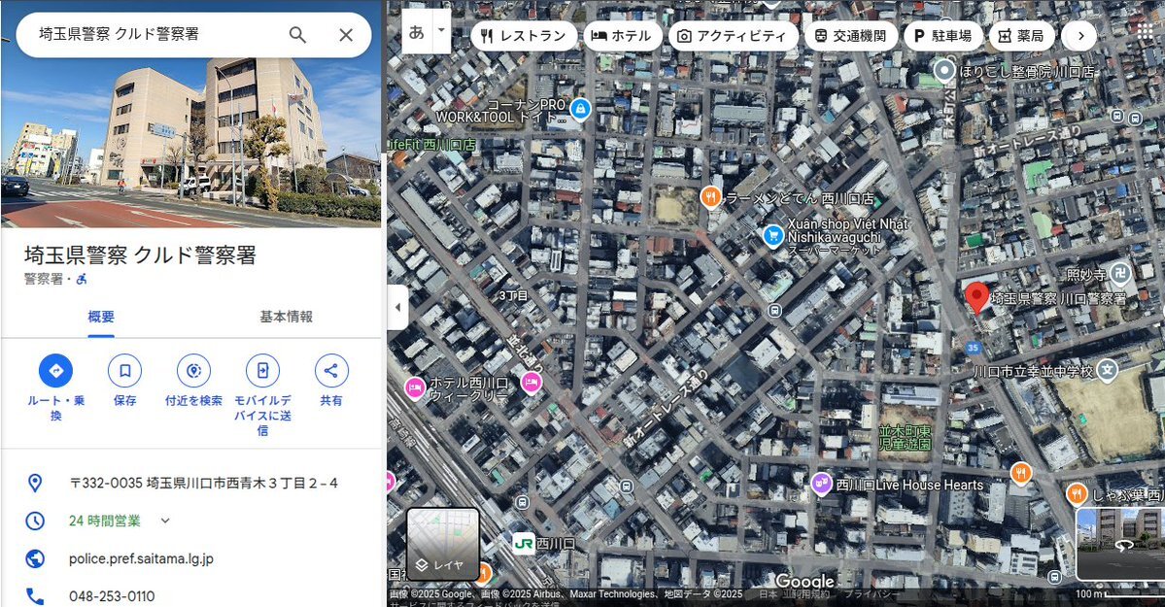Click the 並木町東児童遊園 park label
The image size is (1165, 607).
pos(905,438)
